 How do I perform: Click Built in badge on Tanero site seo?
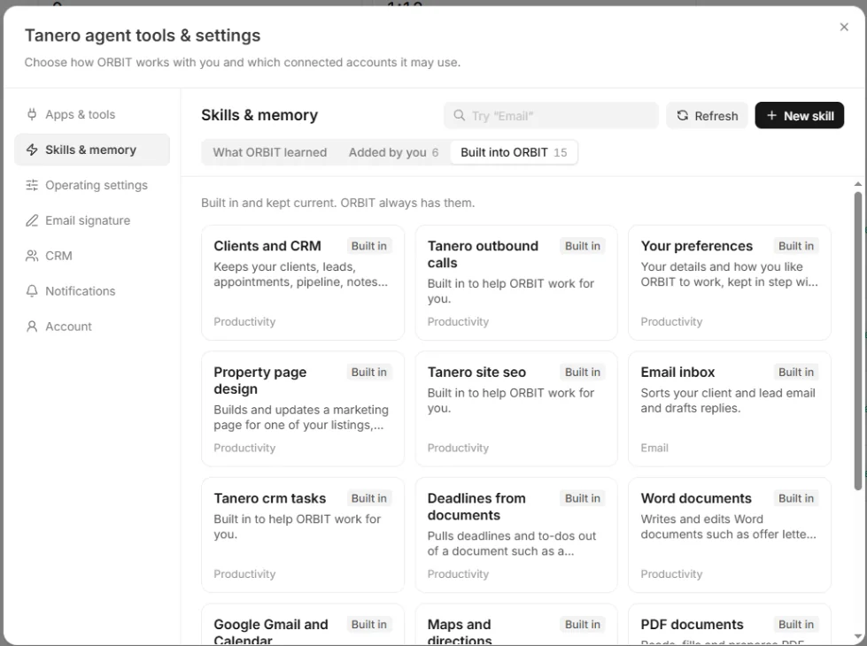[582, 372]
